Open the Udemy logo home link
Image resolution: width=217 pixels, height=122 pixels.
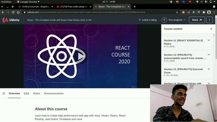click(11, 20)
